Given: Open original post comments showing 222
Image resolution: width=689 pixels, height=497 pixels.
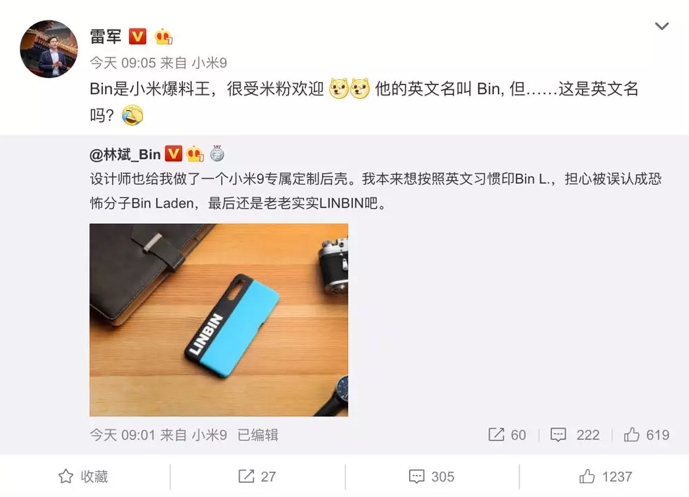Looking at the screenshot, I should coord(575,435).
